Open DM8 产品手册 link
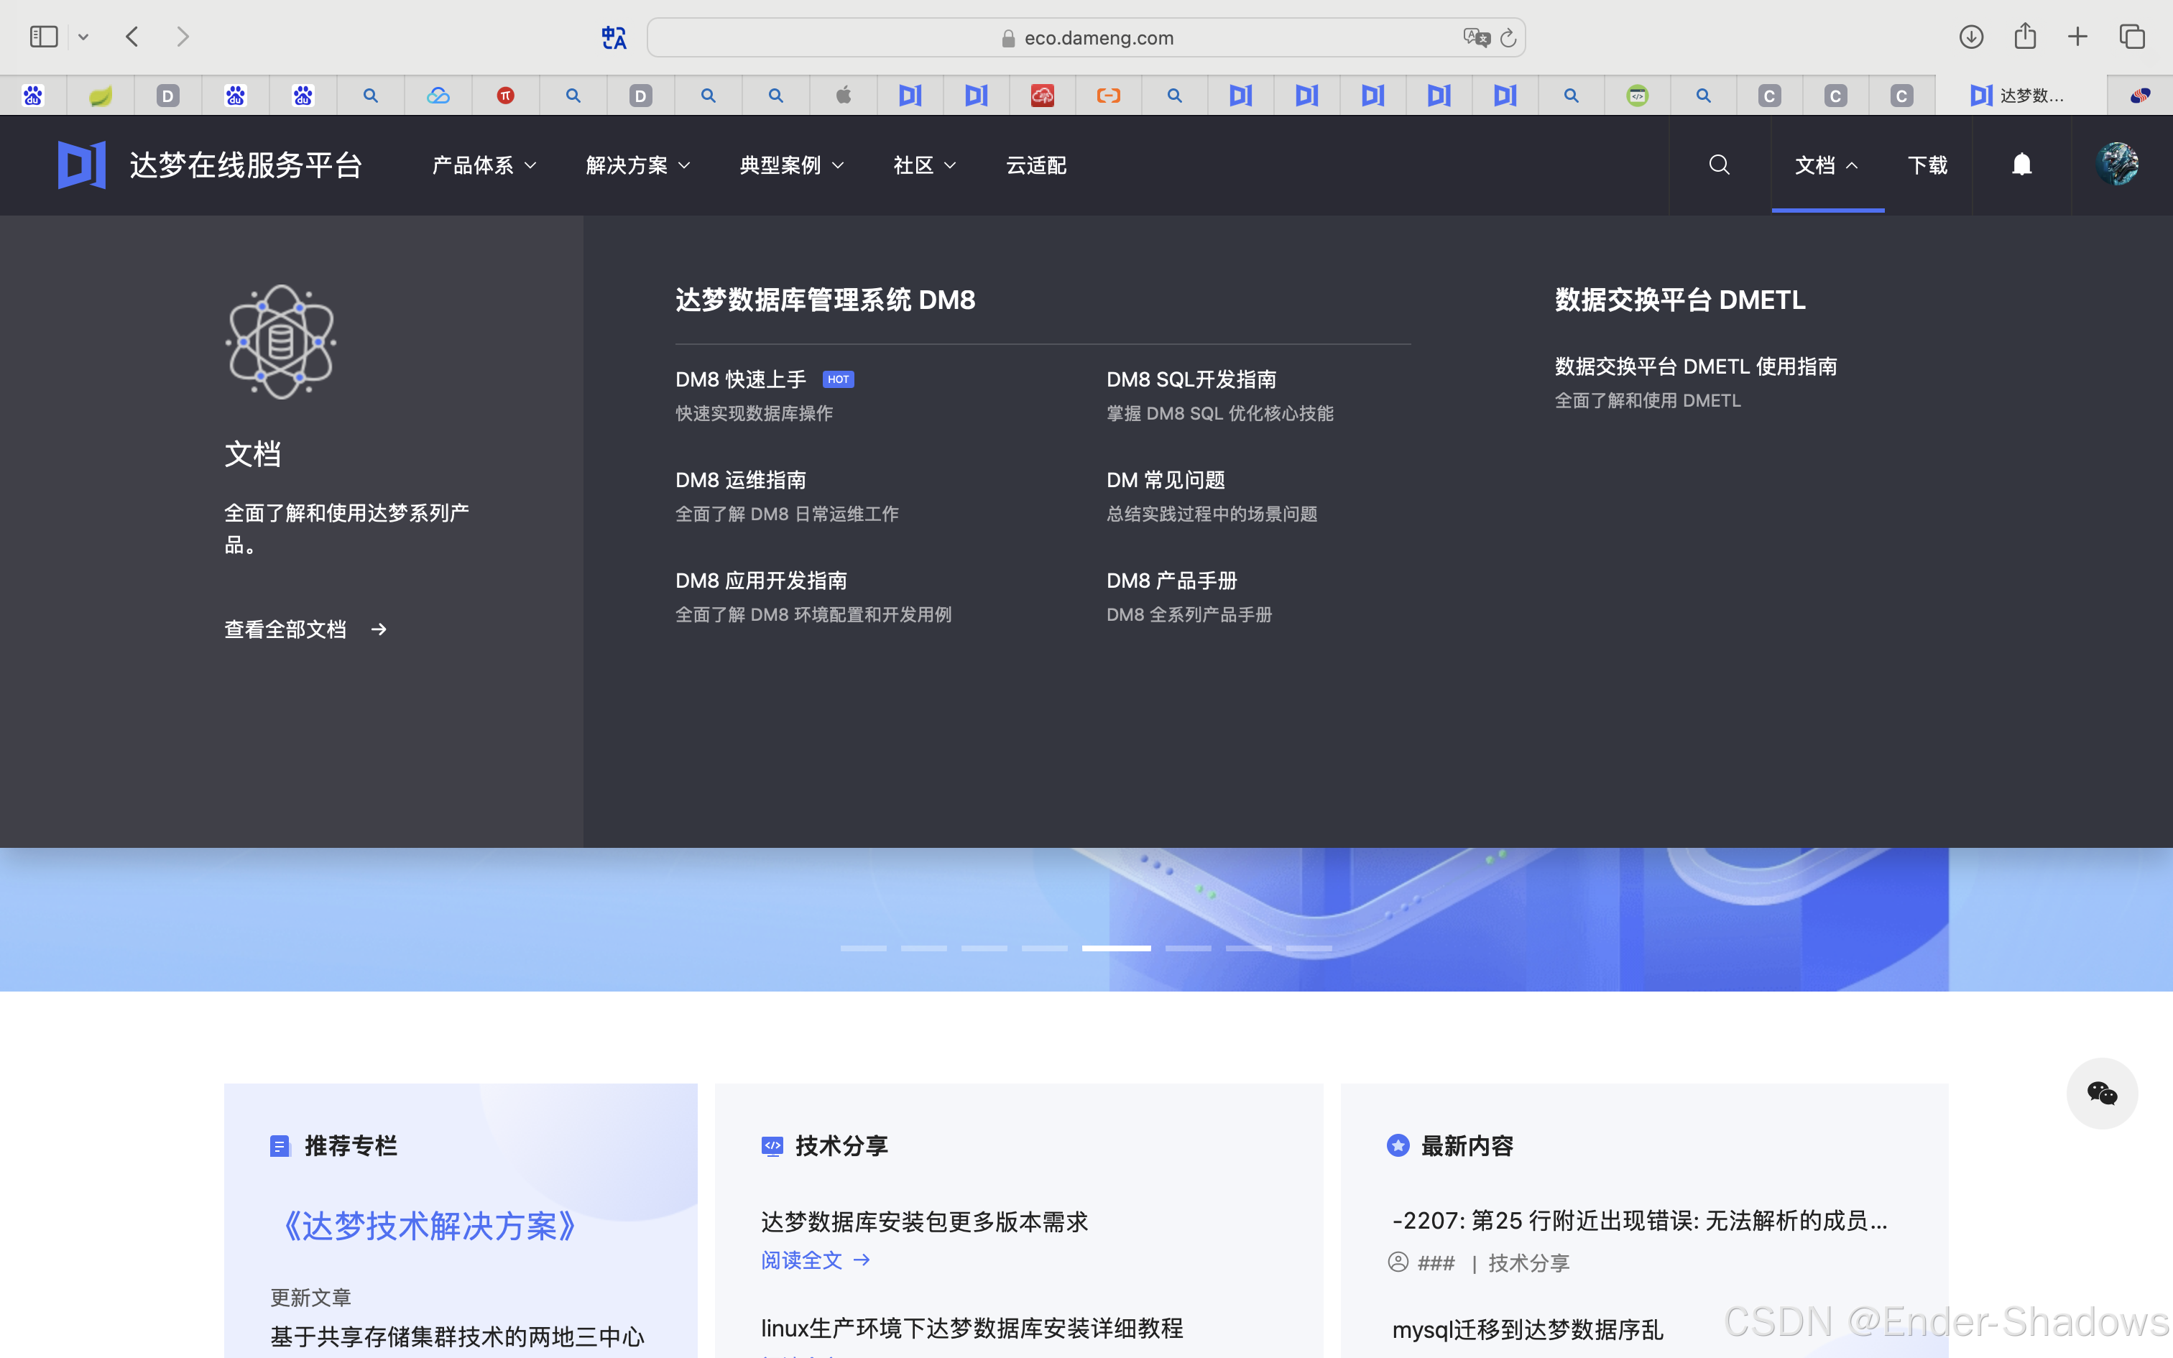The image size is (2173, 1358). [1172, 581]
